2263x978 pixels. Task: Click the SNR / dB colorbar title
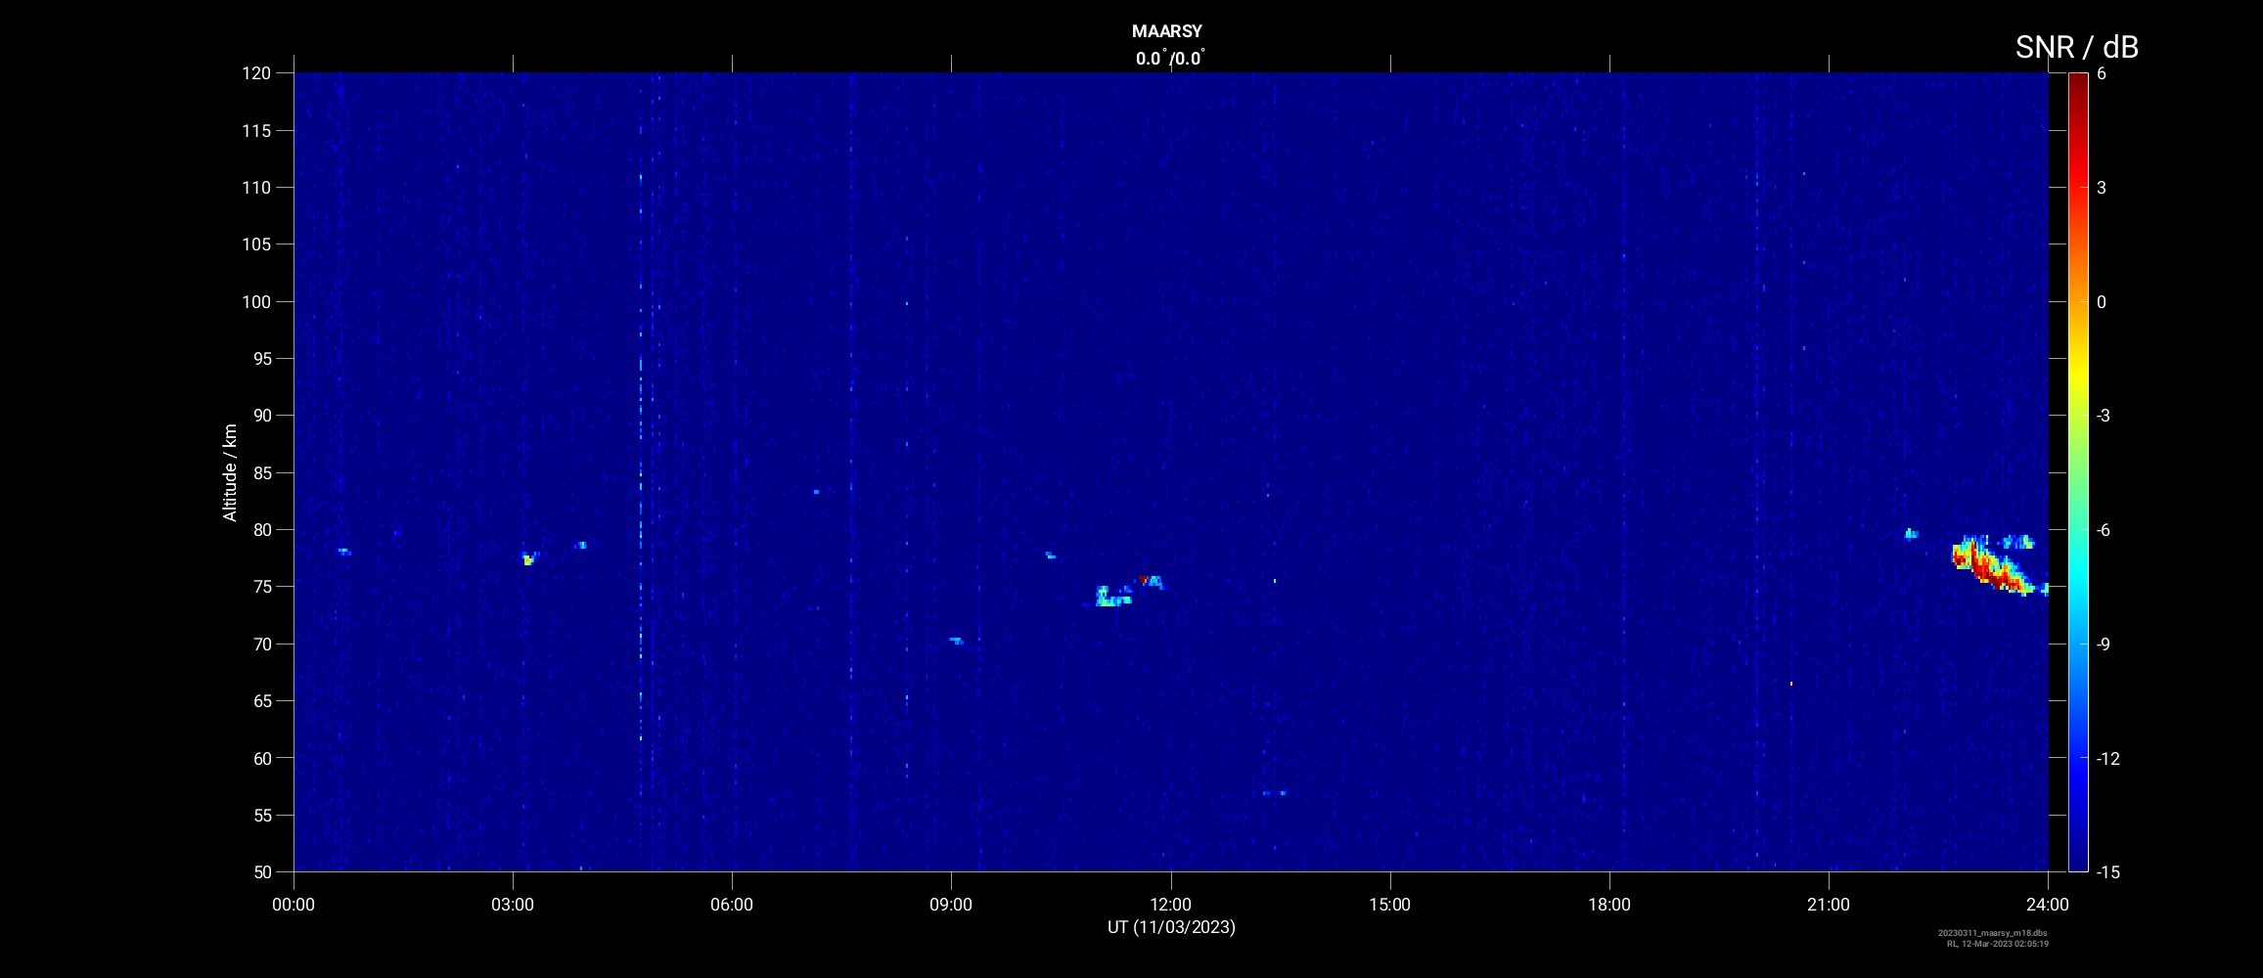pos(2076,47)
